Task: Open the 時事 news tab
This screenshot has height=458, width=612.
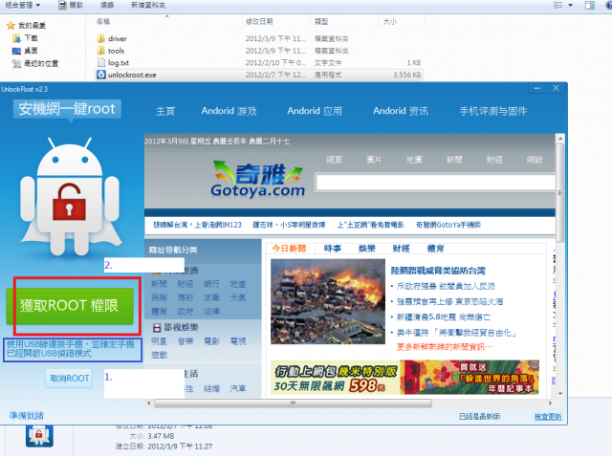Action: pyautogui.click(x=333, y=249)
